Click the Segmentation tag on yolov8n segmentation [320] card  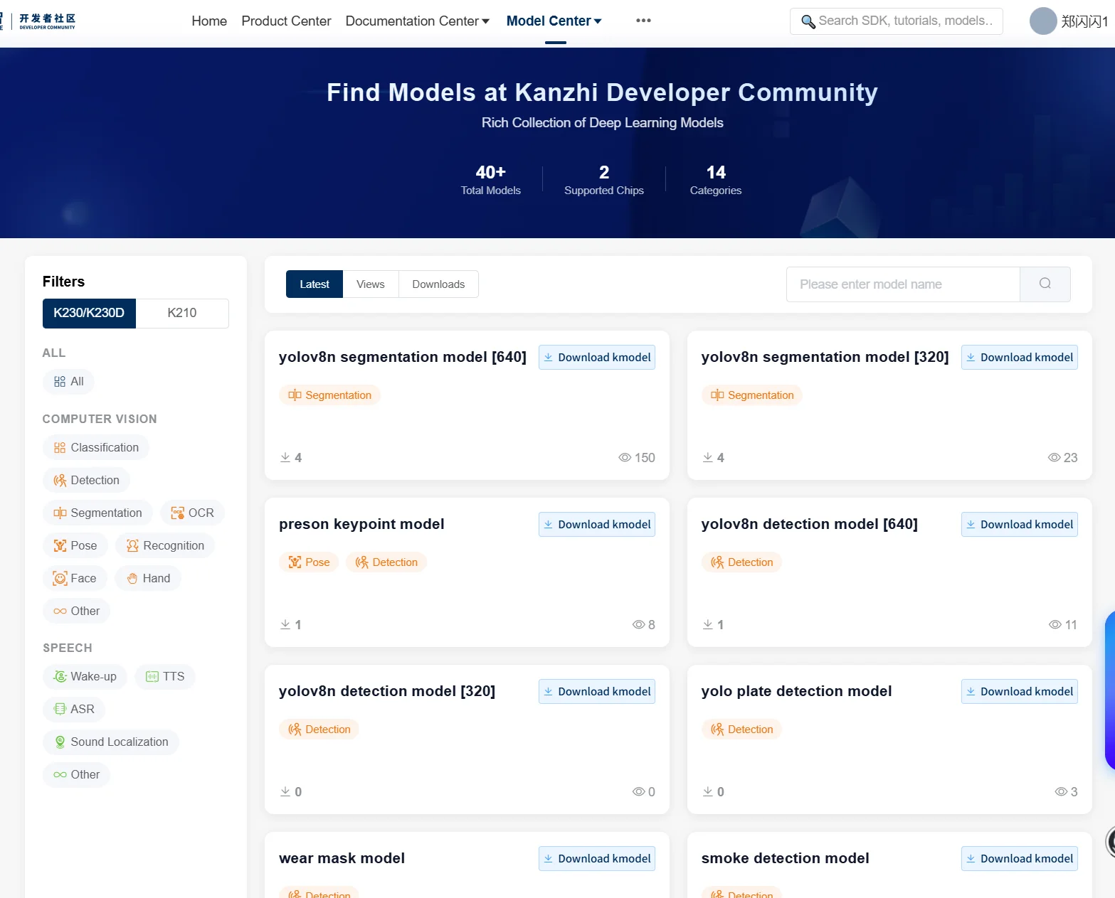tap(752, 395)
